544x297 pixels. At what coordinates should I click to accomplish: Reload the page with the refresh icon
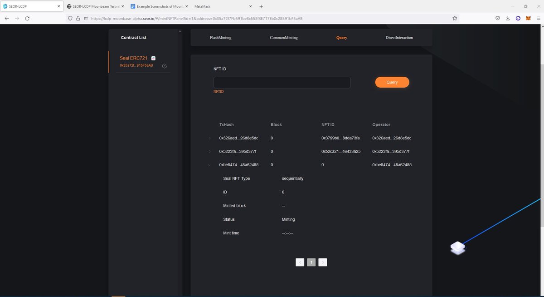(27, 18)
